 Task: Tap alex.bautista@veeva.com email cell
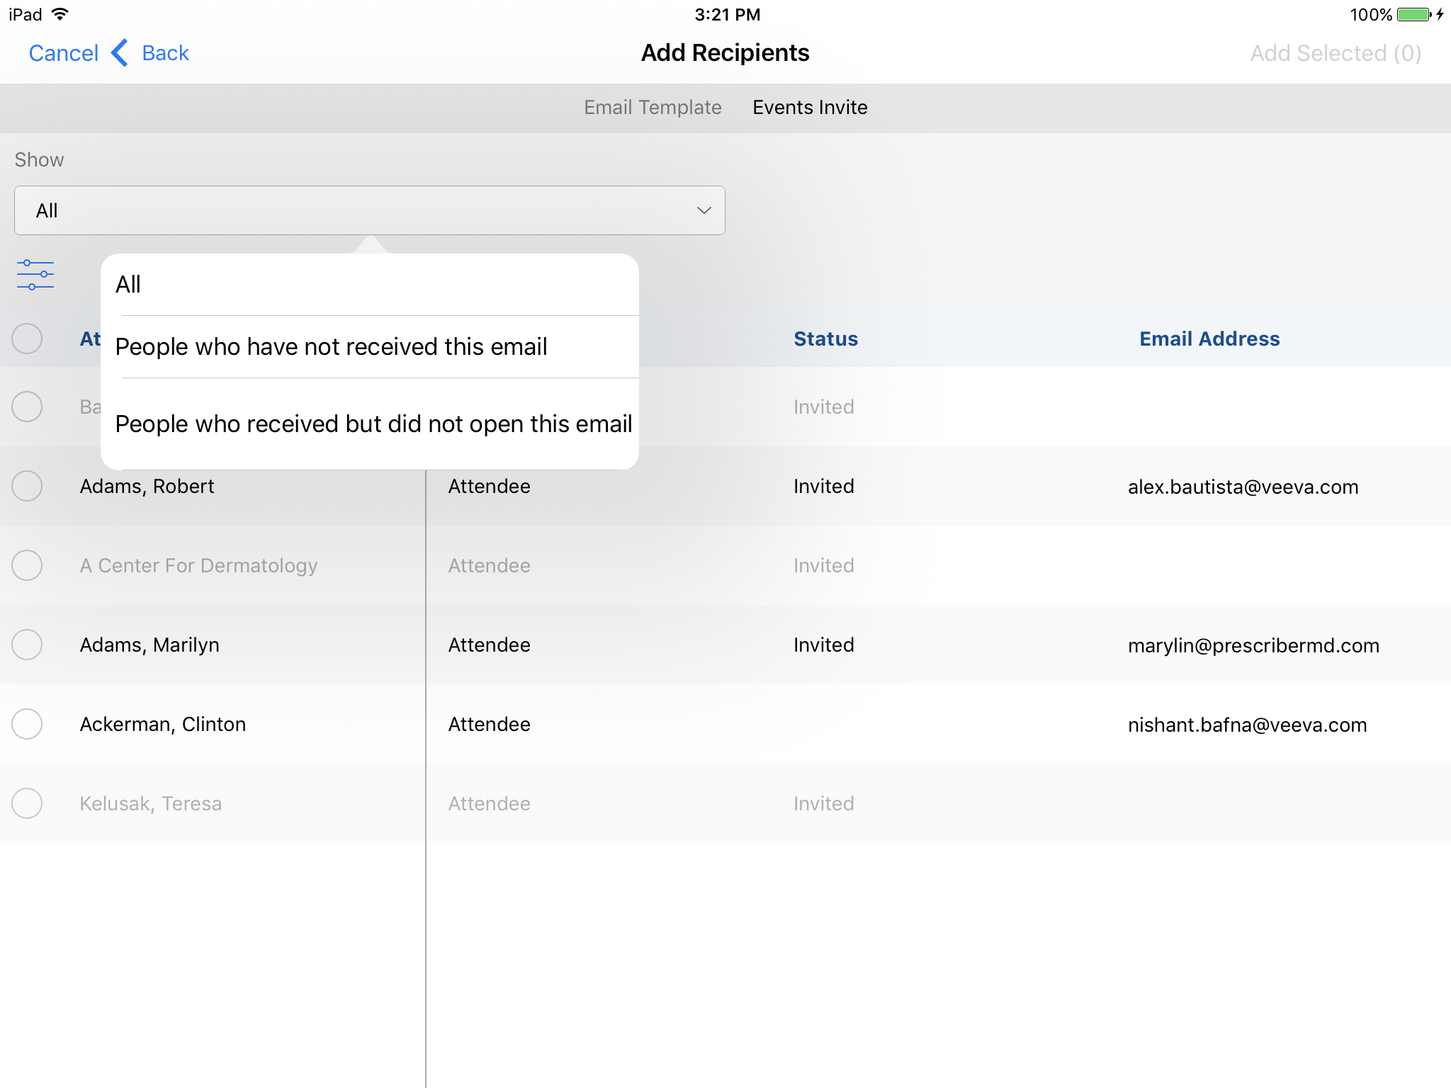pyautogui.click(x=1243, y=487)
